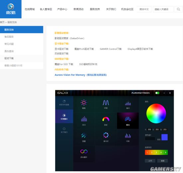Open the SSD基础知识补充 link
The width and height of the screenshot is (183, 173).
pyautogui.click(x=88, y=64)
